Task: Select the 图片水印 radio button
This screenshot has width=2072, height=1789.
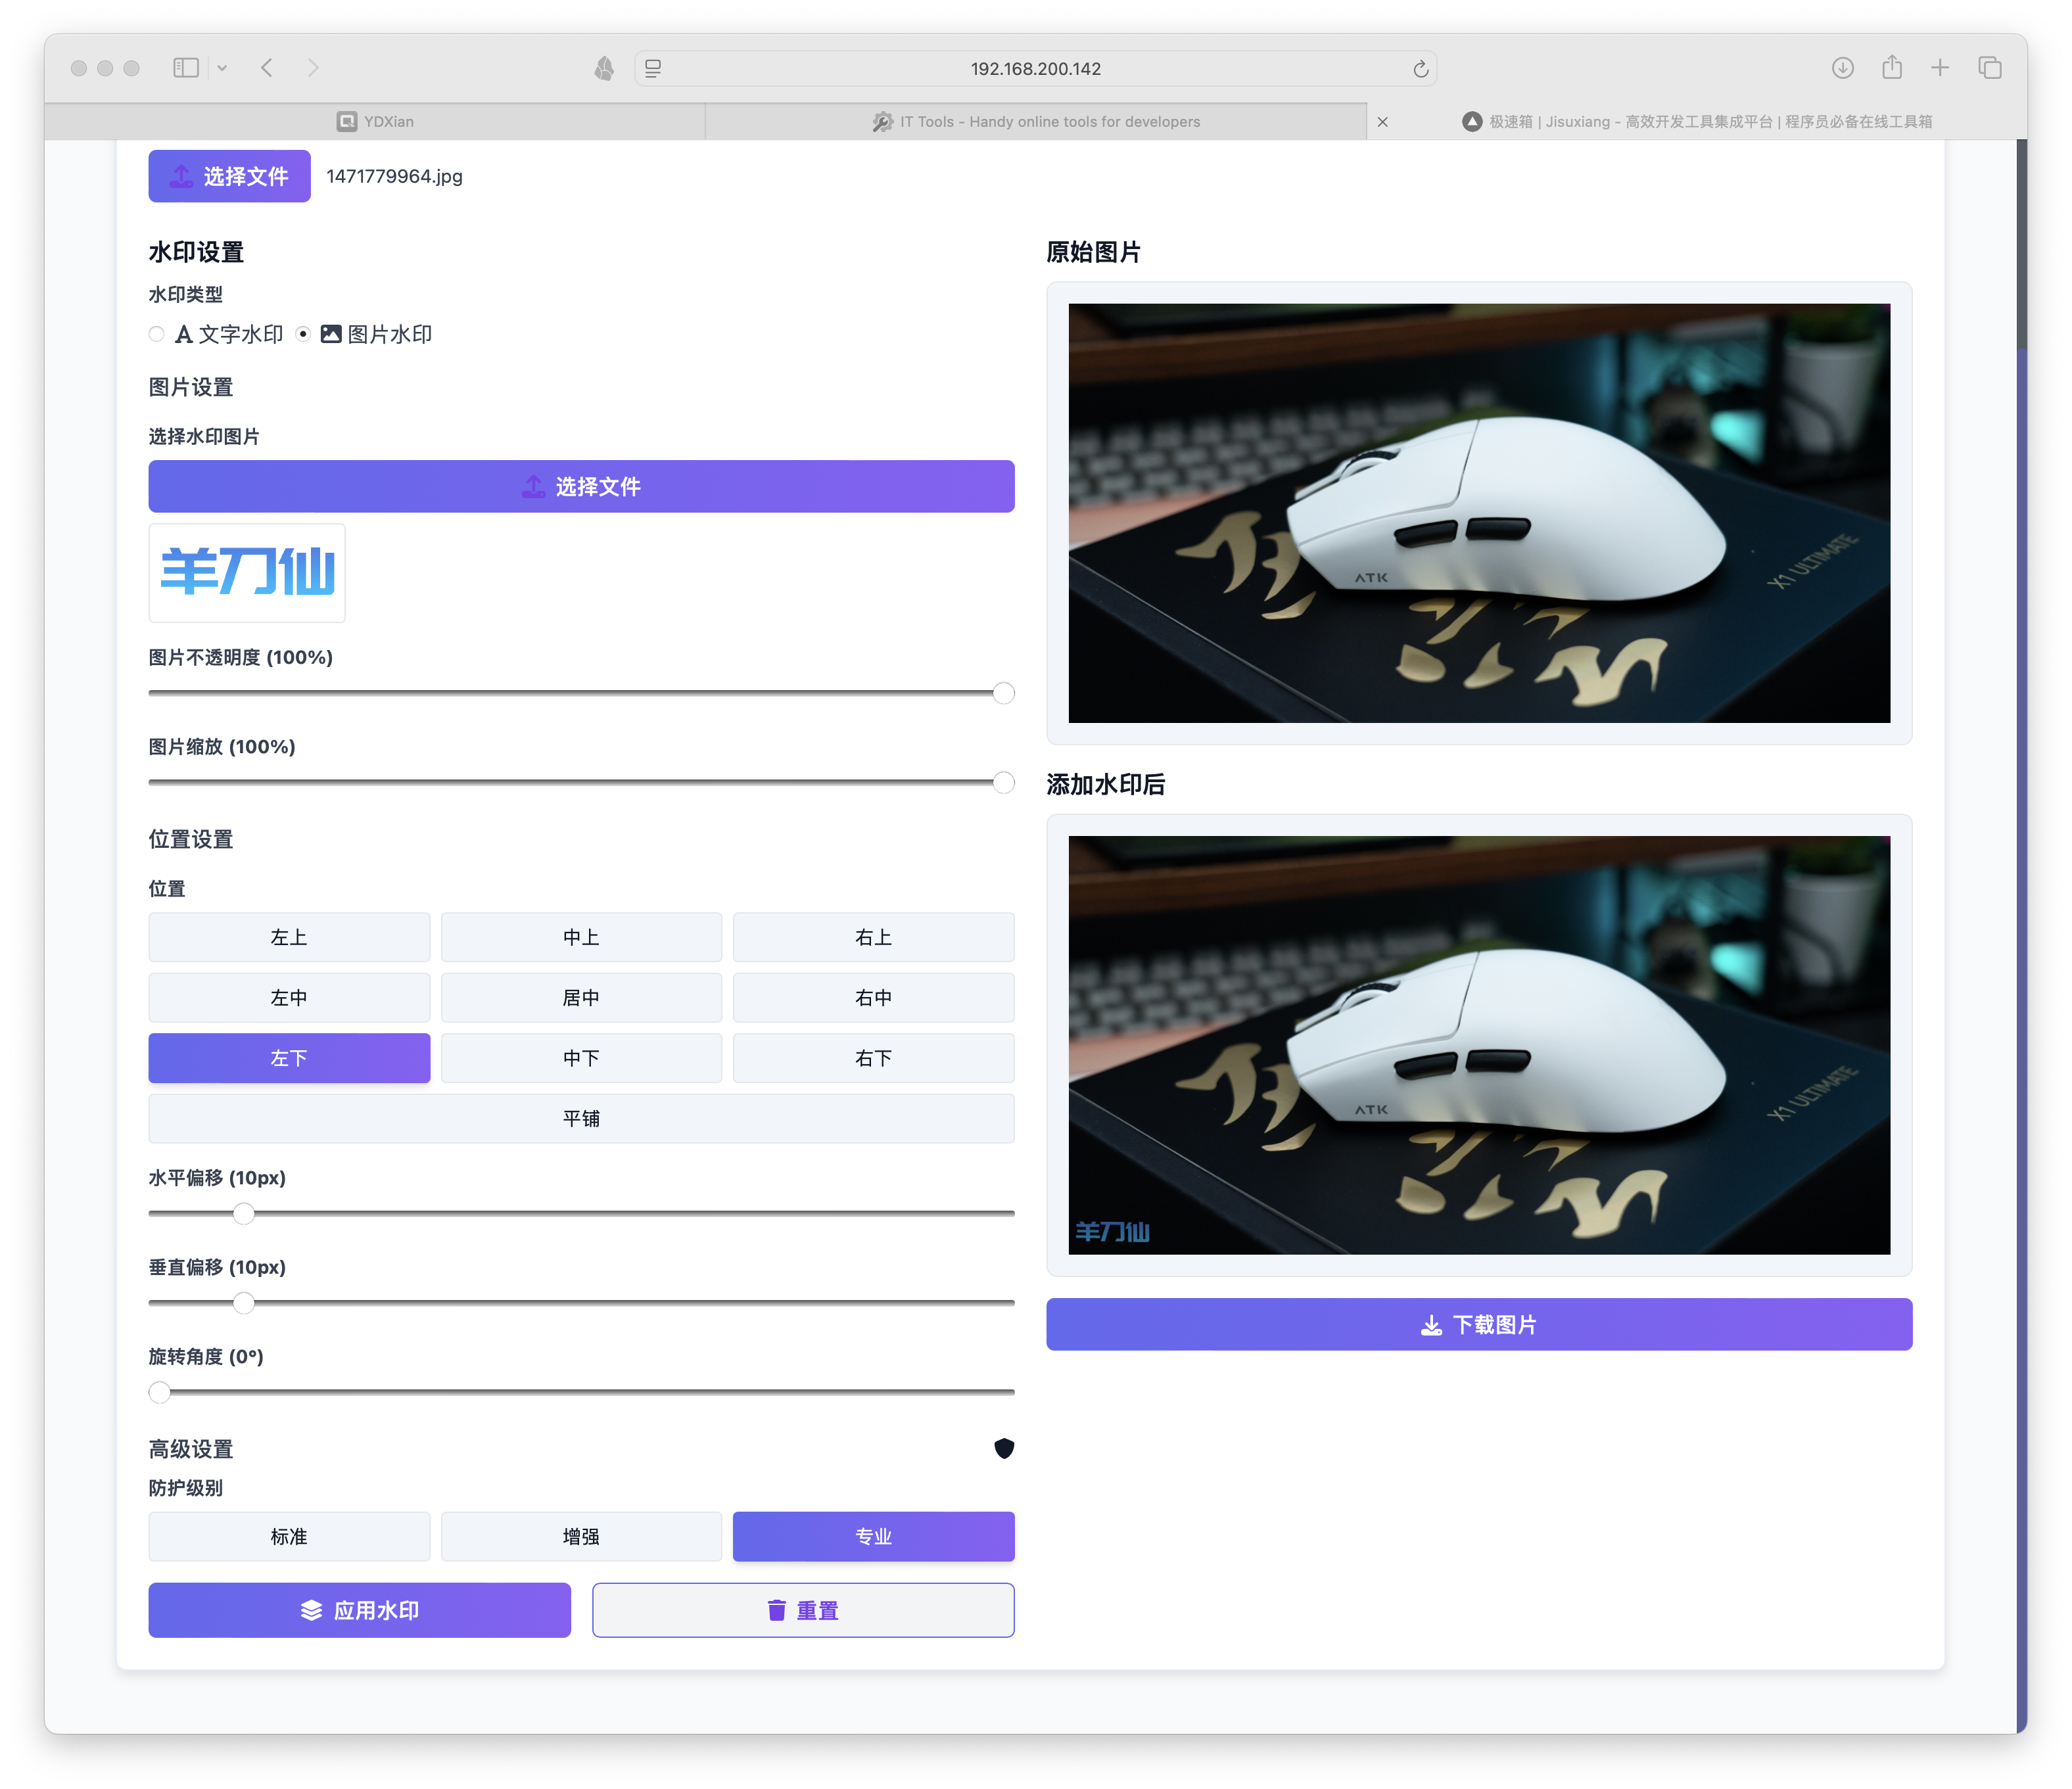Action: point(303,334)
